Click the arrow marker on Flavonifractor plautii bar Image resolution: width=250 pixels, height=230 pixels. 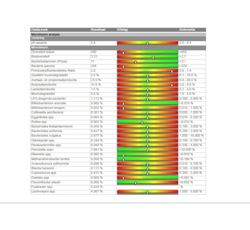(x=135, y=183)
